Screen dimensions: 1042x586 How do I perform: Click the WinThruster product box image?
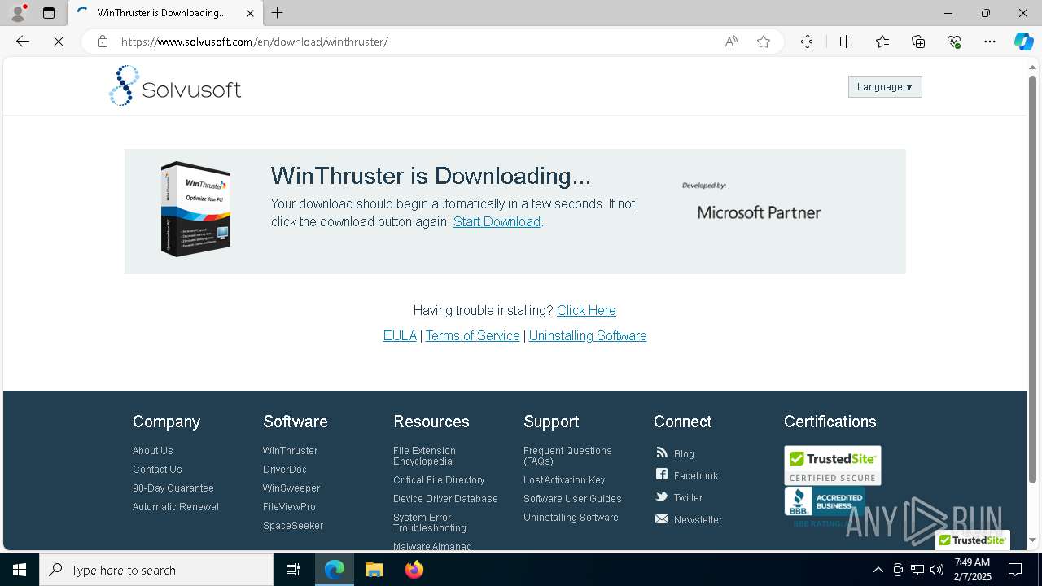[x=195, y=209]
